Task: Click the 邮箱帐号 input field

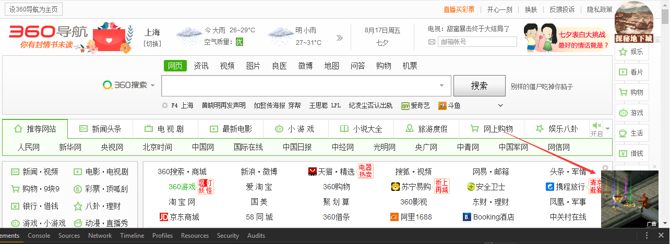Action: [x=477, y=42]
